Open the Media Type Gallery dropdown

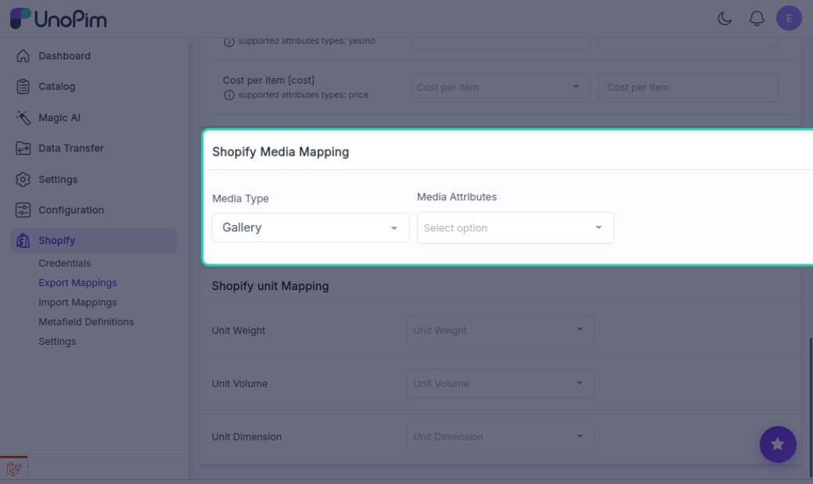tap(310, 228)
